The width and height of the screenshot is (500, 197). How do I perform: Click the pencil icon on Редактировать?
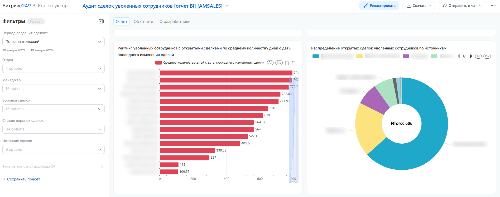click(x=366, y=6)
